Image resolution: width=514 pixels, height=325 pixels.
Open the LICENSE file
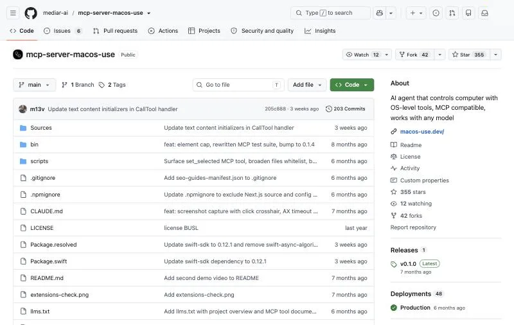42,228
